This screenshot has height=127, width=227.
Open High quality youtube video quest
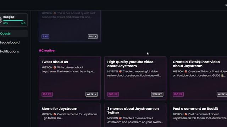135,78
